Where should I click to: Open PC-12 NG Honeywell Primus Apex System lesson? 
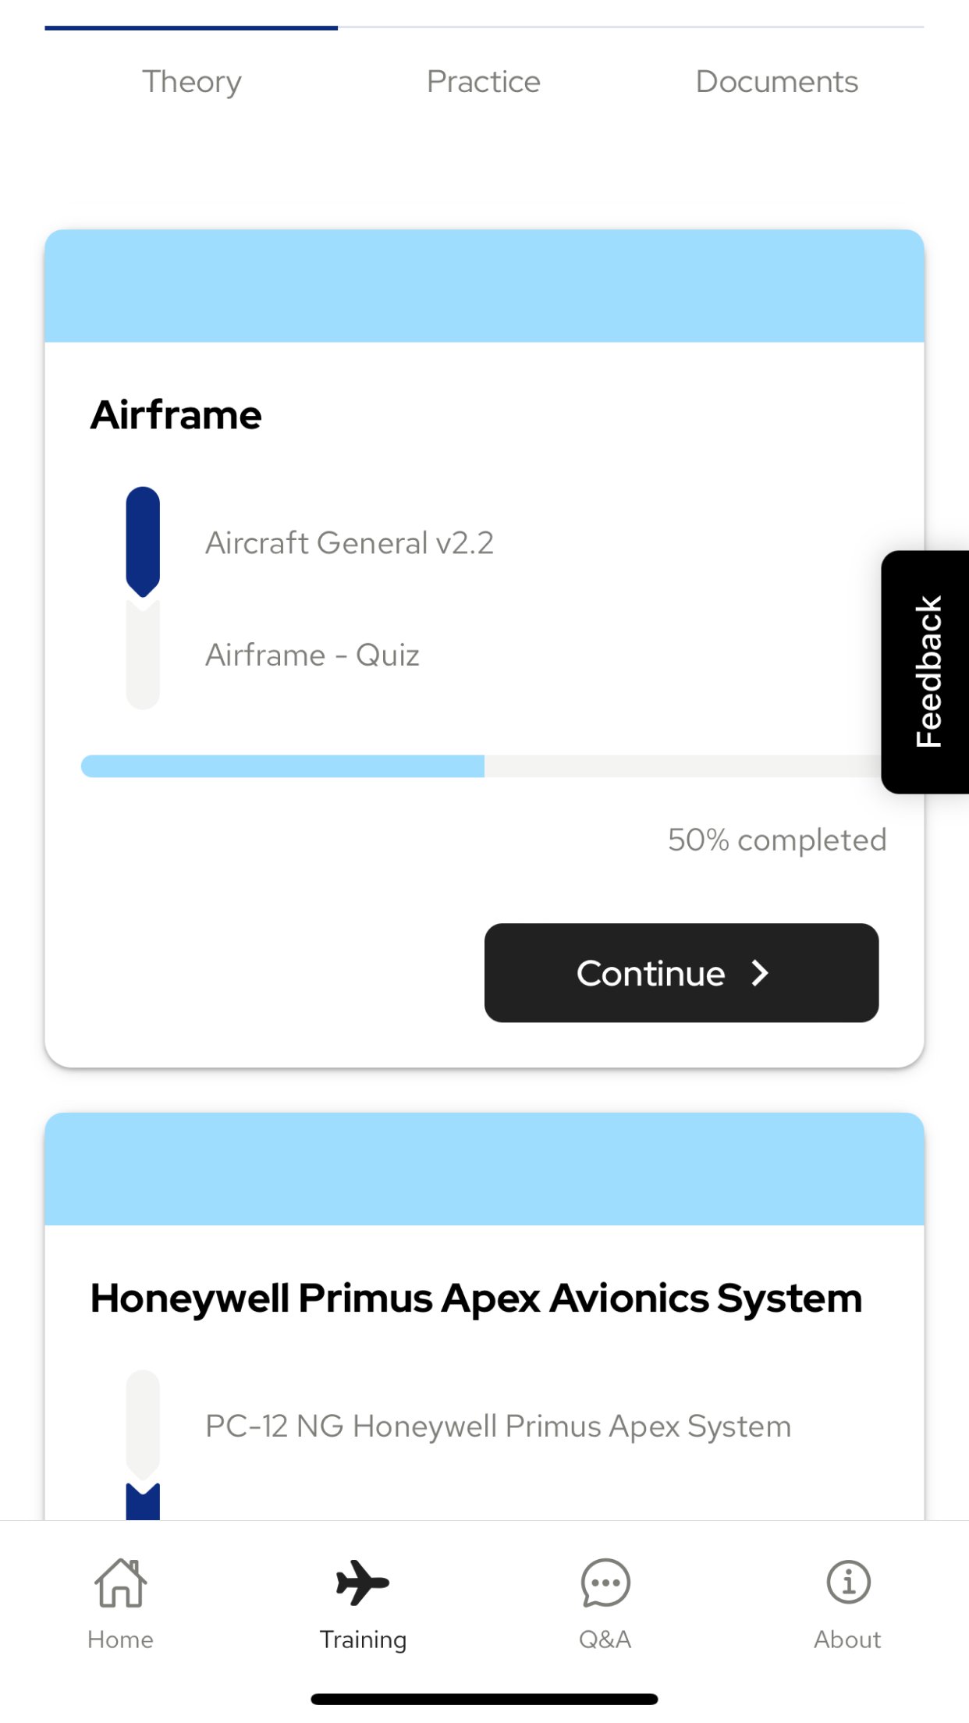(498, 1426)
